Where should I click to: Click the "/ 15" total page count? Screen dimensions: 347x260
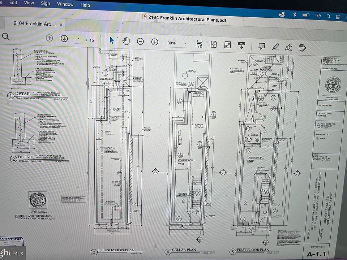(x=90, y=40)
